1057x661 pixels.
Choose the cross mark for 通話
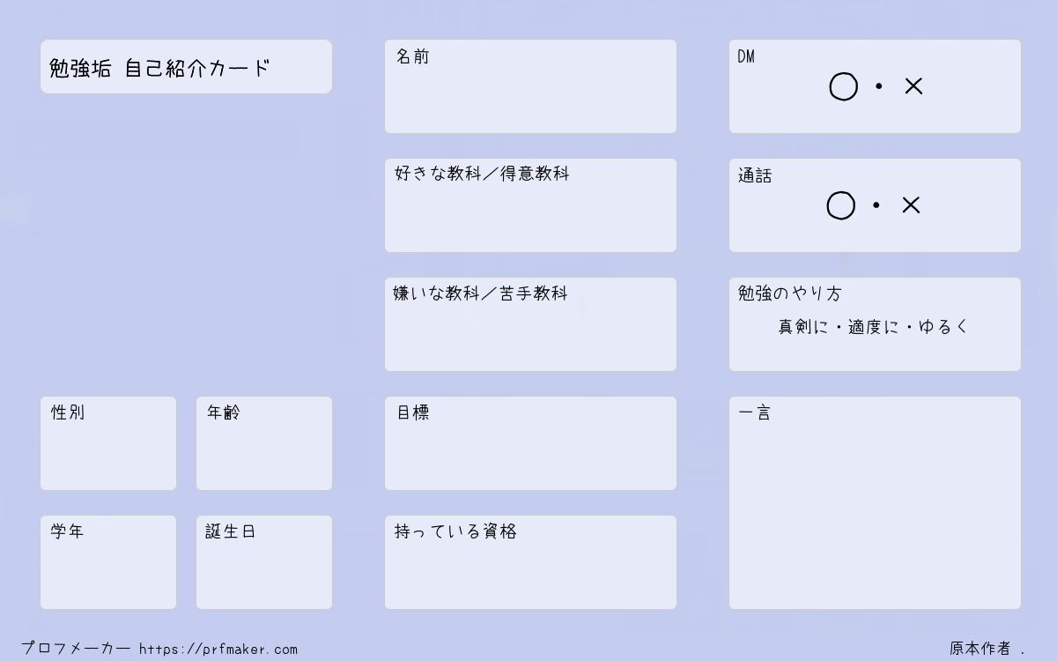tap(911, 205)
